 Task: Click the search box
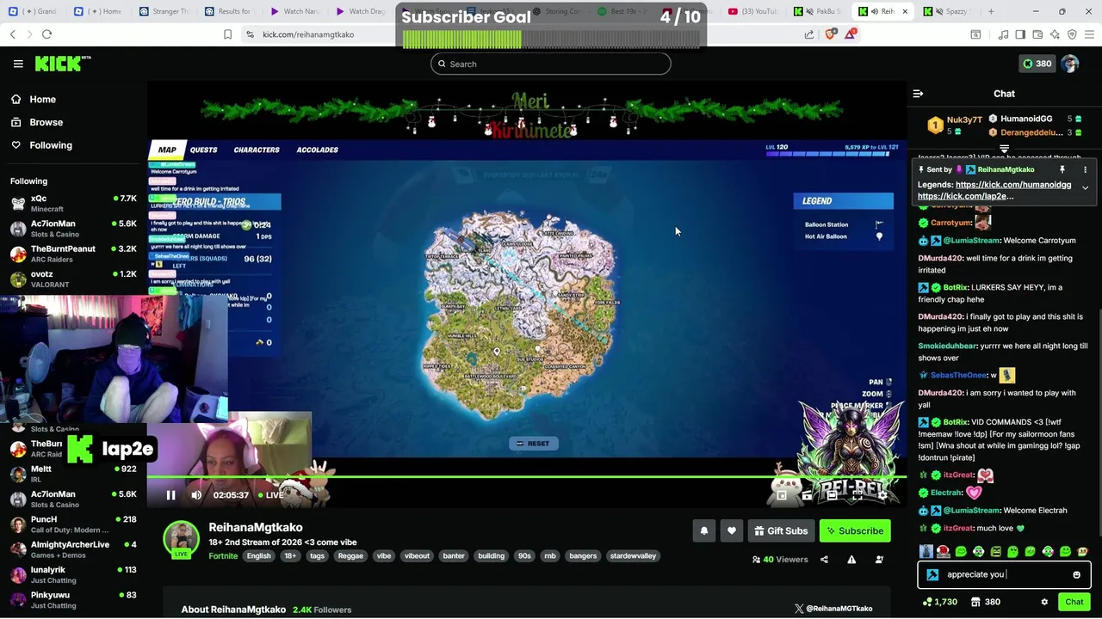[x=551, y=64]
